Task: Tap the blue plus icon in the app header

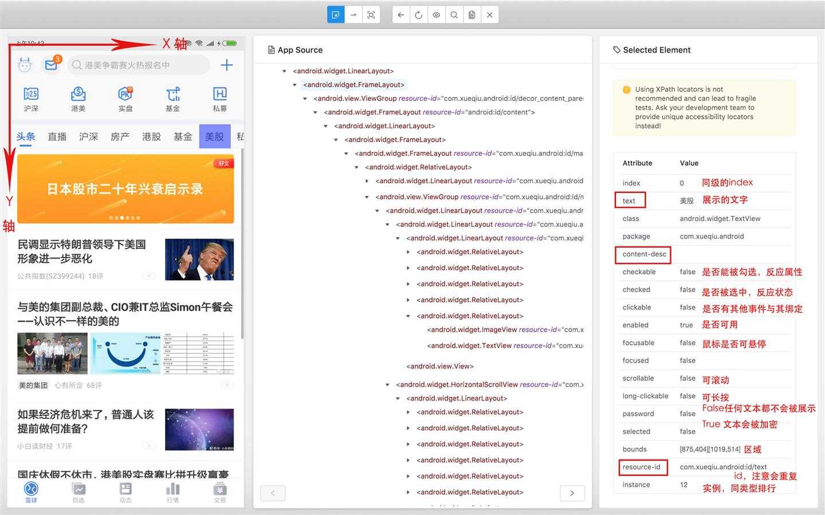Action: point(227,65)
